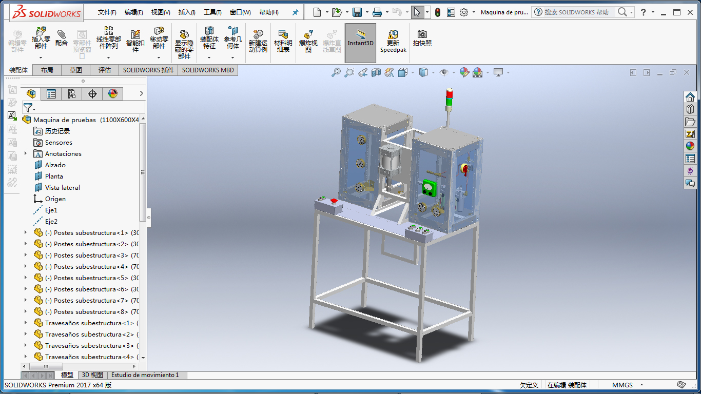Toggle 显示隐藏的零部件 (show hidden components)
The width and height of the screenshot is (701, 394).
(x=184, y=44)
